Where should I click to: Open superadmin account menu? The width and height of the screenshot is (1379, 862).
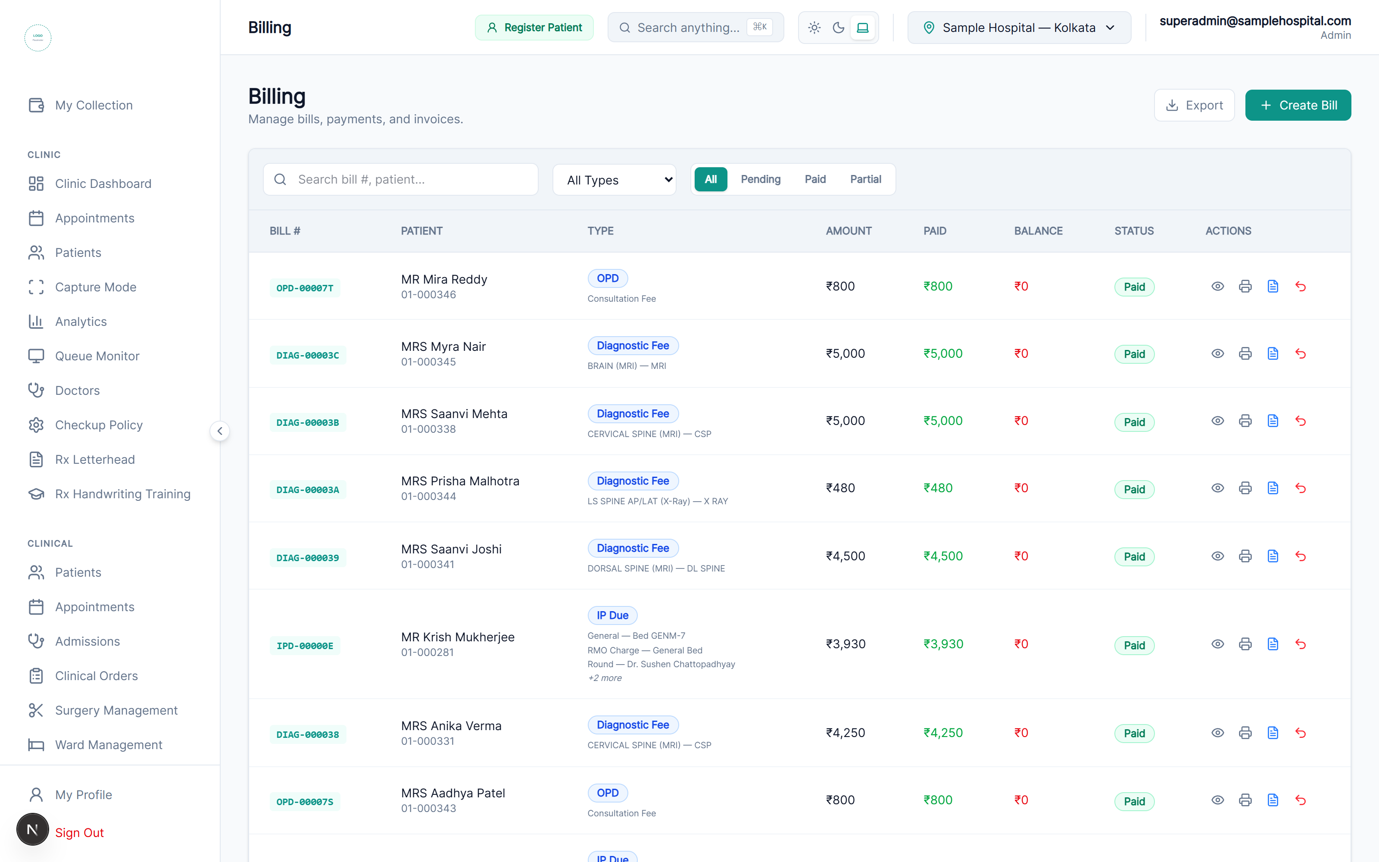(1255, 27)
